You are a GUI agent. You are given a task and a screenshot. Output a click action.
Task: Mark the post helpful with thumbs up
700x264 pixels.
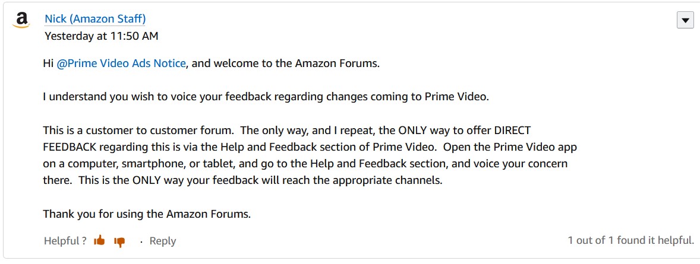click(x=99, y=241)
